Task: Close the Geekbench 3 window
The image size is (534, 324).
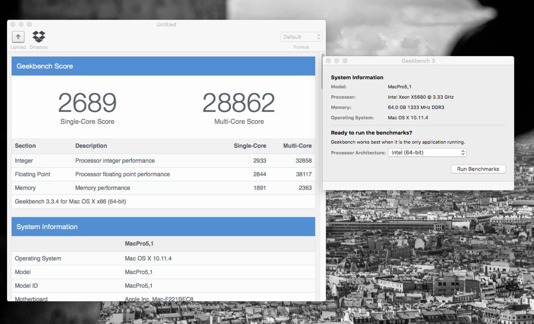Action: tap(328, 61)
